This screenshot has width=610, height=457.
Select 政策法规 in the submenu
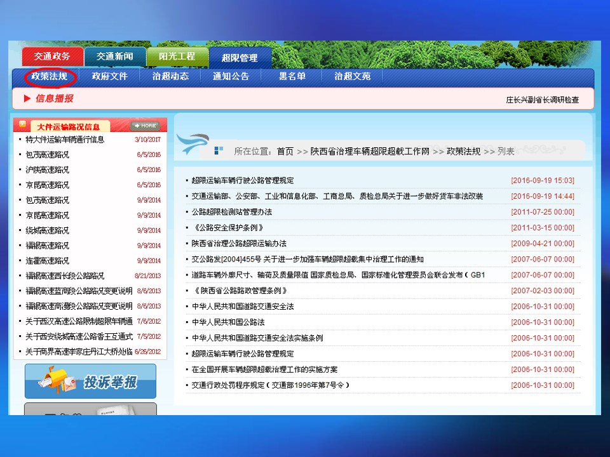tap(50, 76)
